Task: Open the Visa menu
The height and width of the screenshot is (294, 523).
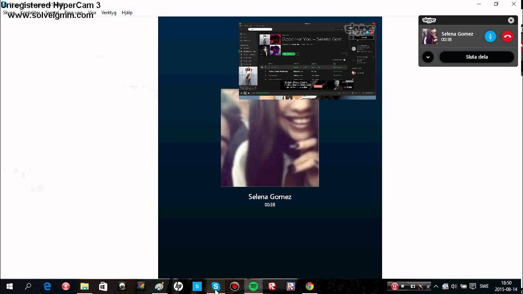Action: pyautogui.click(x=92, y=13)
